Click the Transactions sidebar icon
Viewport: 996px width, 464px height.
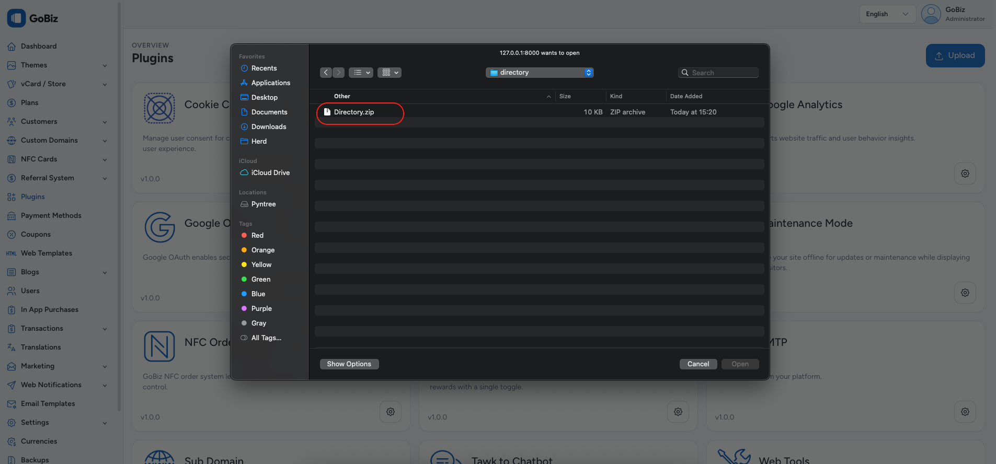(12, 329)
